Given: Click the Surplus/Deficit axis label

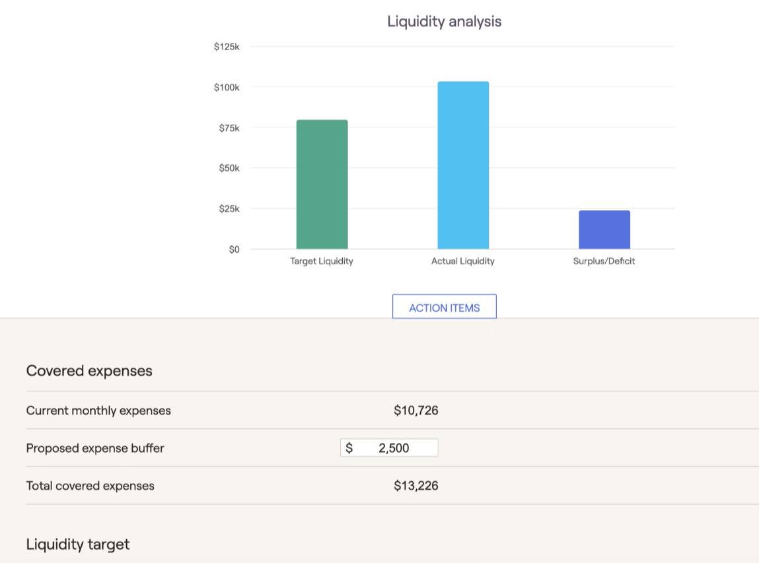Looking at the screenshot, I should (604, 261).
